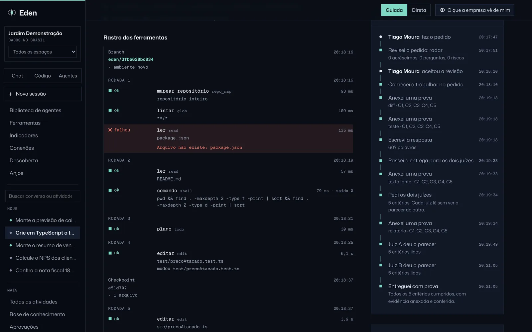Click the checkpoint hash e51d707
532x332 pixels.
[x=117, y=288]
